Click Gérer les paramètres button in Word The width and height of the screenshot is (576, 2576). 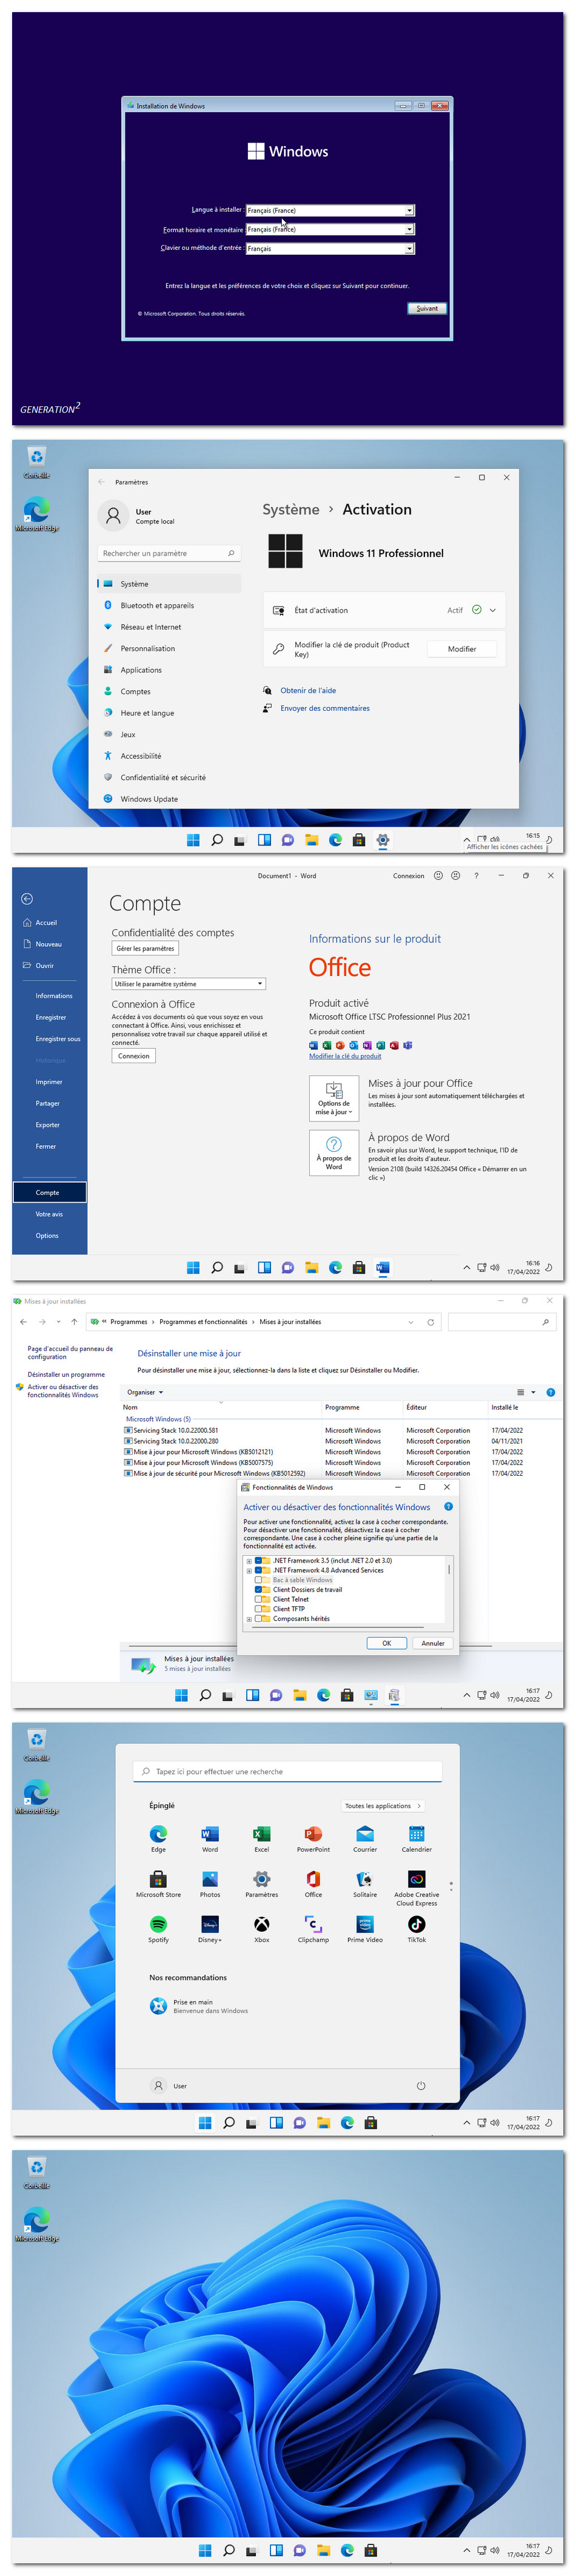145,948
